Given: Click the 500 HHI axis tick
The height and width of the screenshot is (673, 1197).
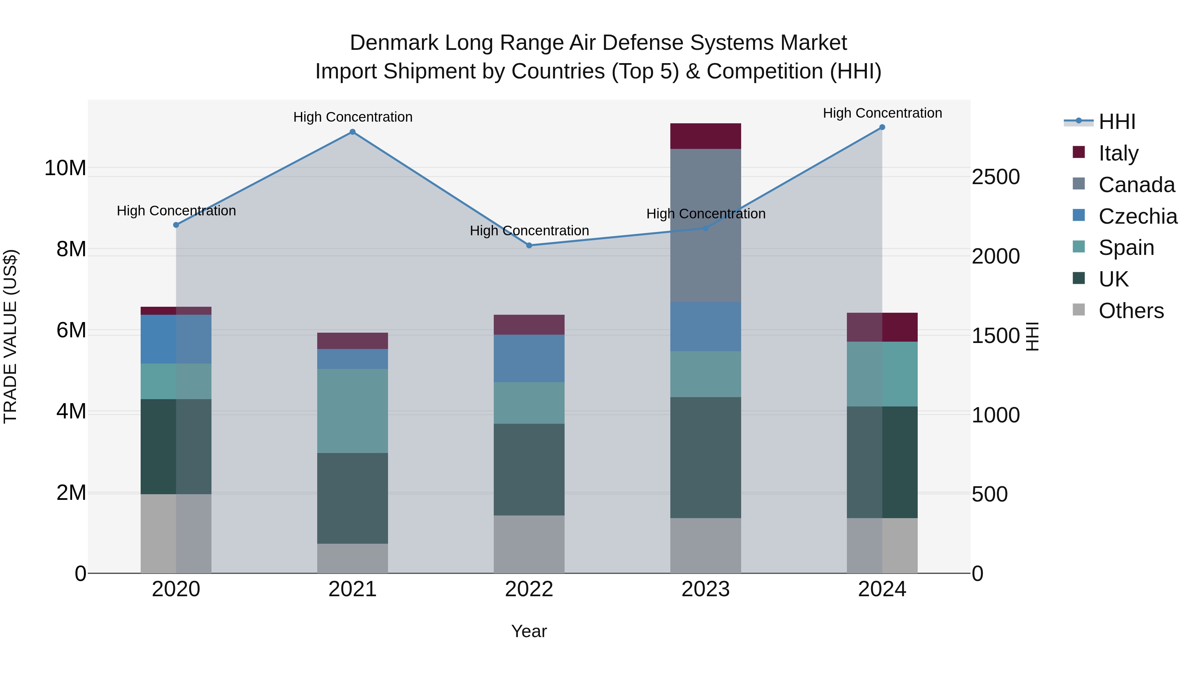Looking at the screenshot, I should (x=990, y=494).
